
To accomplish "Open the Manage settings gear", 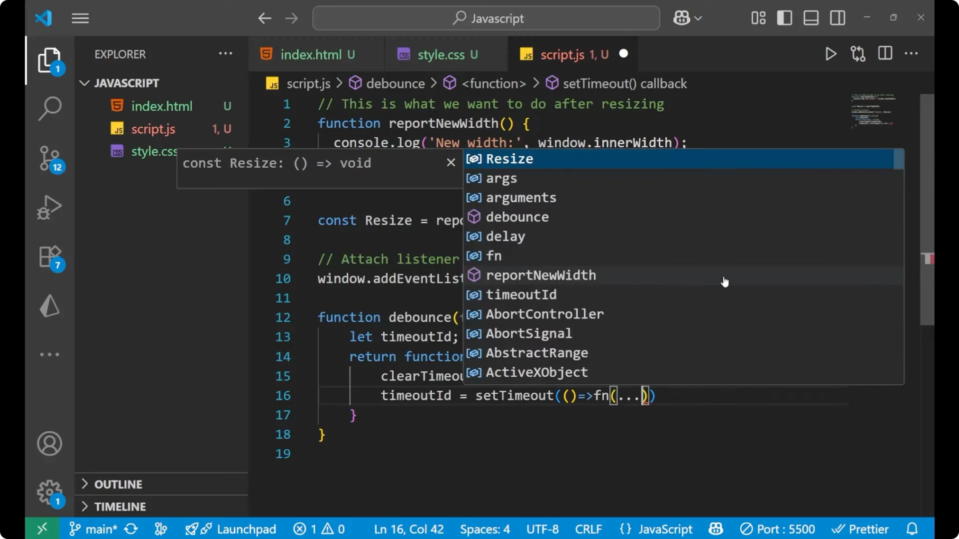I will pyautogui.click(x=49, y=492).
